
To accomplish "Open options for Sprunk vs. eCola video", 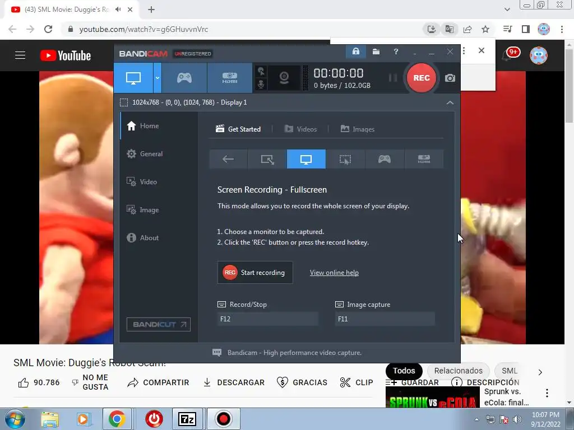I will tap(547, 393).
